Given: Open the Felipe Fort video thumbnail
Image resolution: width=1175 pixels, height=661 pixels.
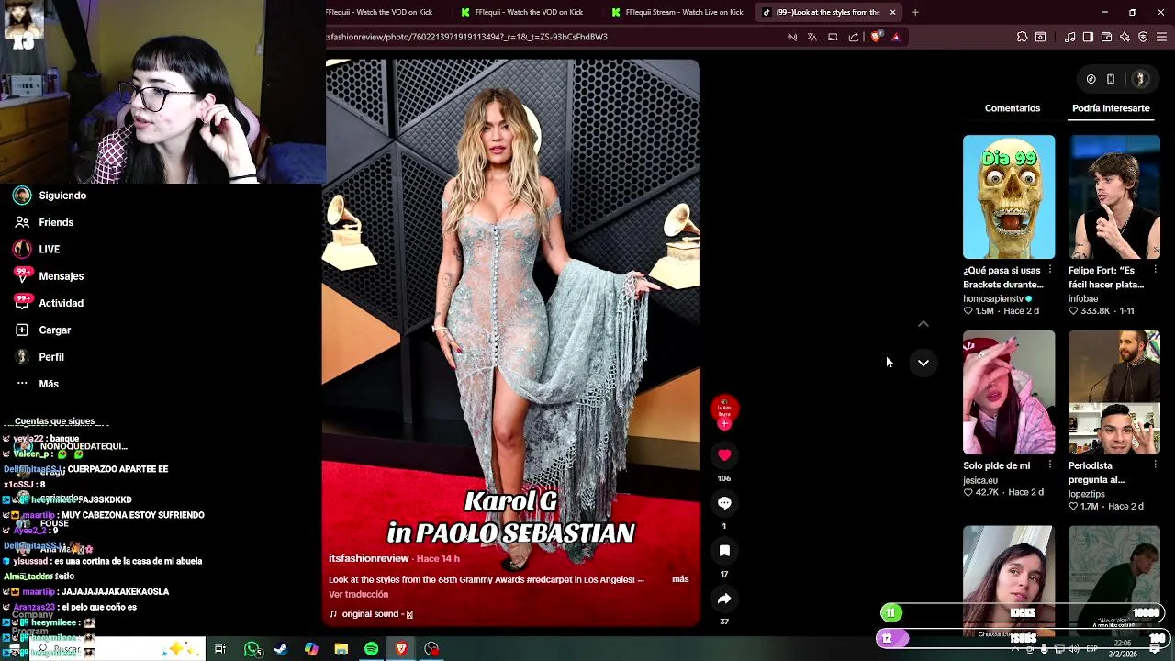Looking at the screenshot, I should pyautogui.click(x=1114, y=196).
